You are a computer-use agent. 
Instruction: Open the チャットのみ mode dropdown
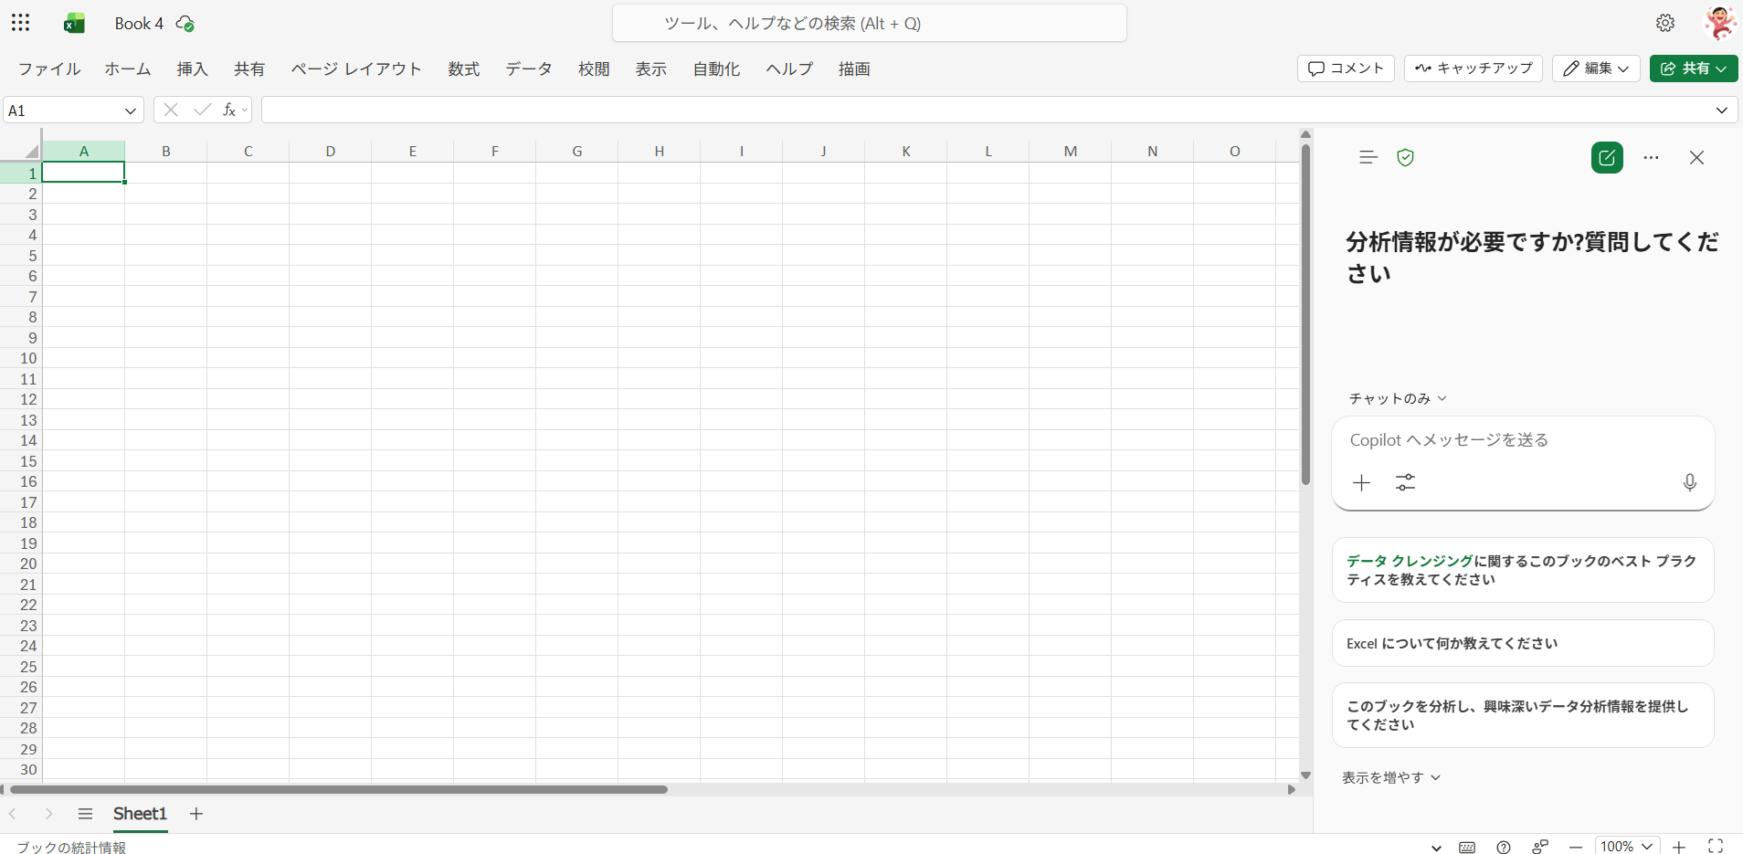coord(1398,398)
